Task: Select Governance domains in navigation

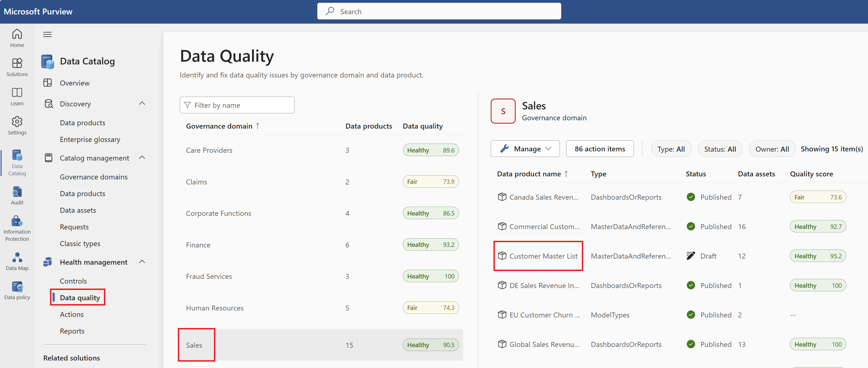Action: (93, 177)
